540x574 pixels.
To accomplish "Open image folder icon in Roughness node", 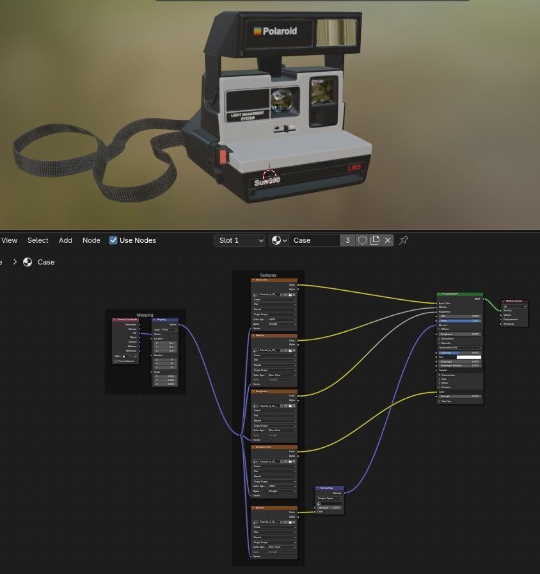I will pyautogui.click(x=290, y=406).
